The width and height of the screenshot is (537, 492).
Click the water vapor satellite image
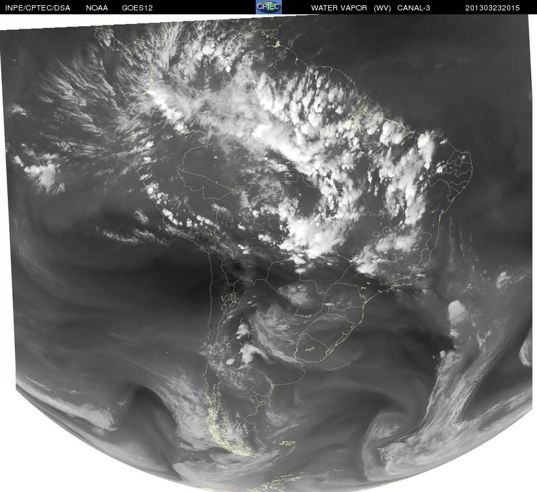pyautogui.click(x=268, y=253)
